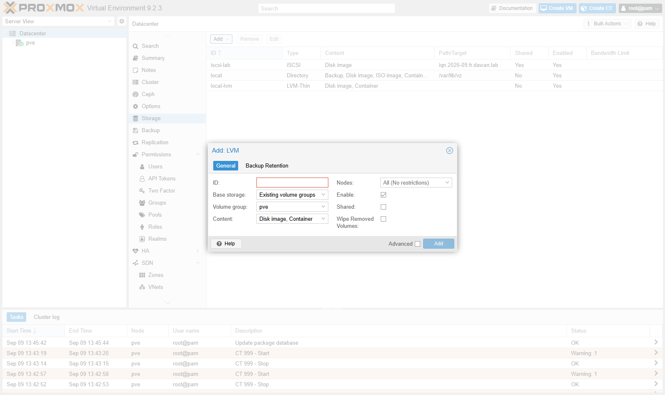Click the HA heartbeat icon

[x=135, y=251]
